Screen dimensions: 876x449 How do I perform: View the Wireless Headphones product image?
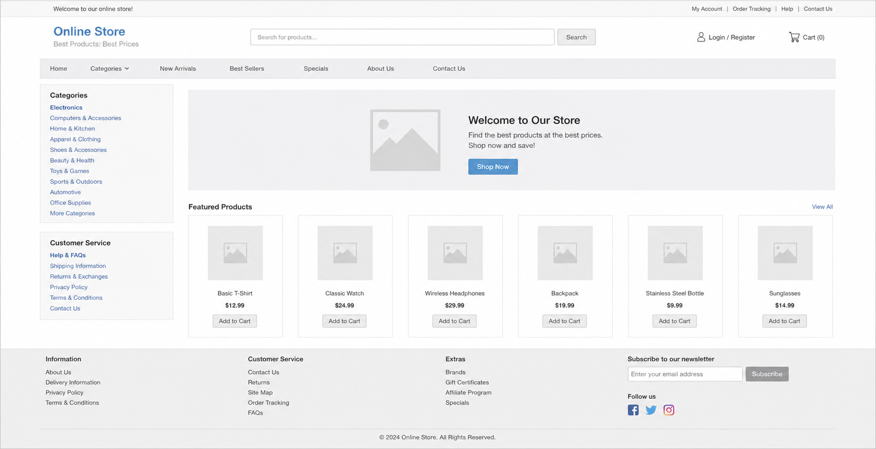coord(455,253)
